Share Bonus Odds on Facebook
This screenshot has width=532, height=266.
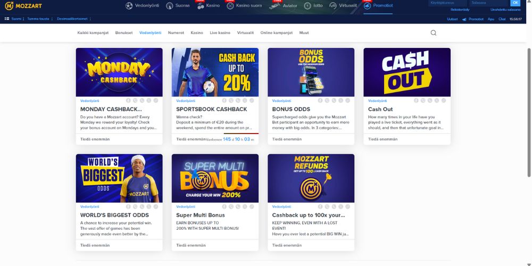(320, 101)
